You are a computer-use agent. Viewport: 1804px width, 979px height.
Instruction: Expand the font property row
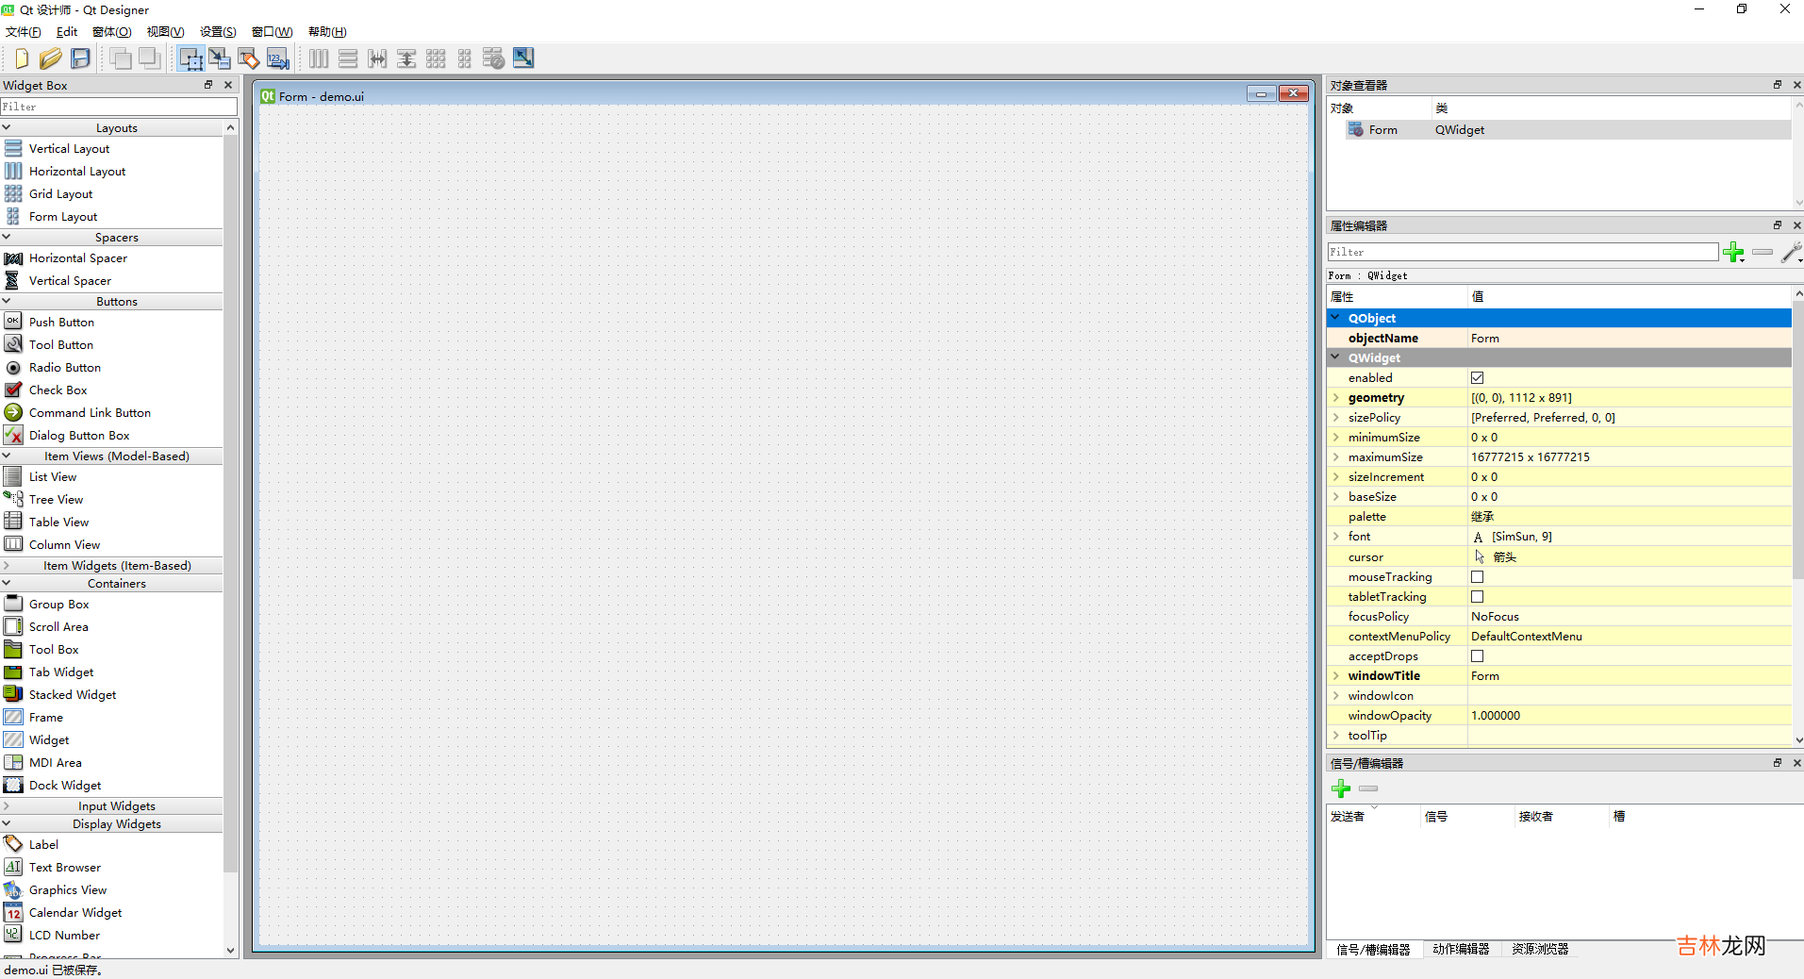tap(1336, 537)
